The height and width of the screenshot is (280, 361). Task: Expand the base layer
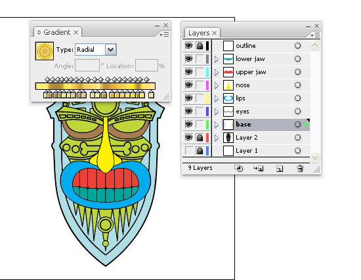217,125
